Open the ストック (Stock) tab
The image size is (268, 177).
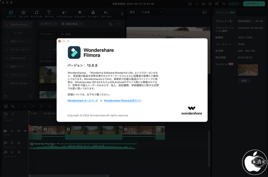(x=23, y=14)
